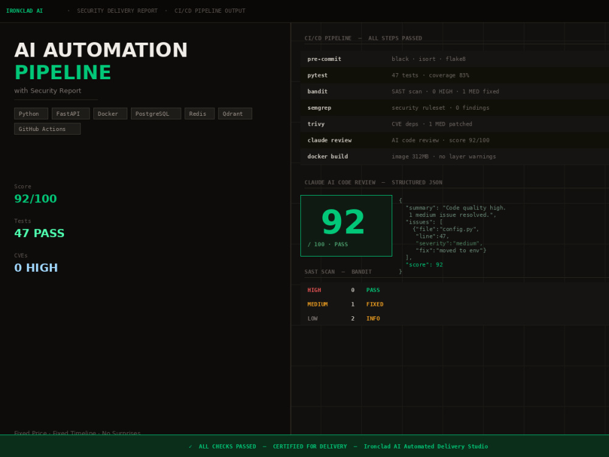Click 'image 312MB · no layer warnings' detail

pyautogui.click(x=443, y=157)
